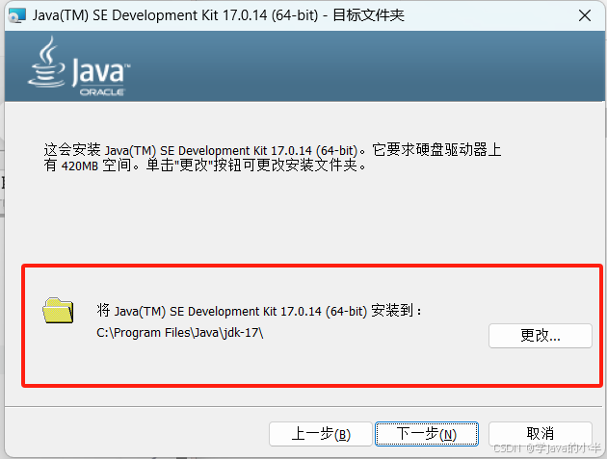Screen dimensions: 607x459
Task: Cancel setup with the 取消 button
Action: tap(540, 434)
